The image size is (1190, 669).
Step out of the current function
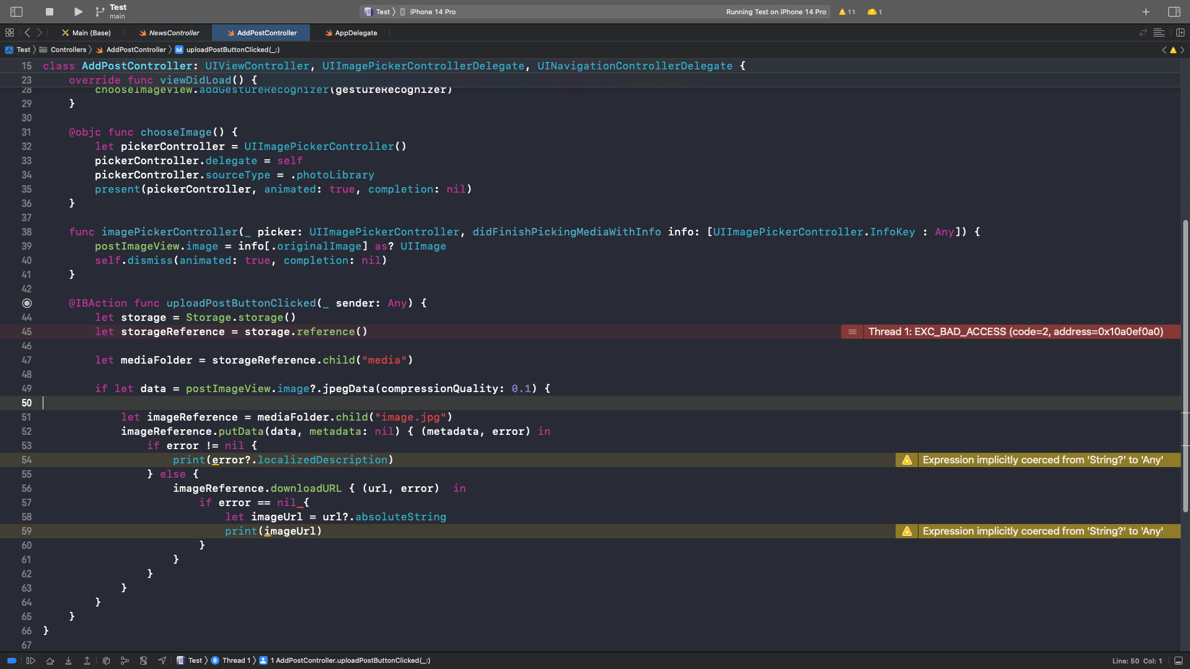tap(87, 660)
